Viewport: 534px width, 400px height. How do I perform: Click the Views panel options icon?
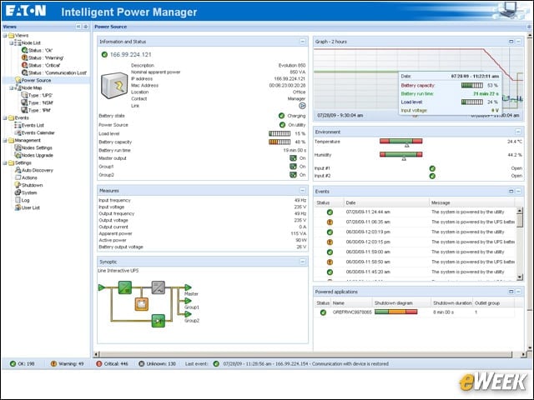click(x=85, y=27)
